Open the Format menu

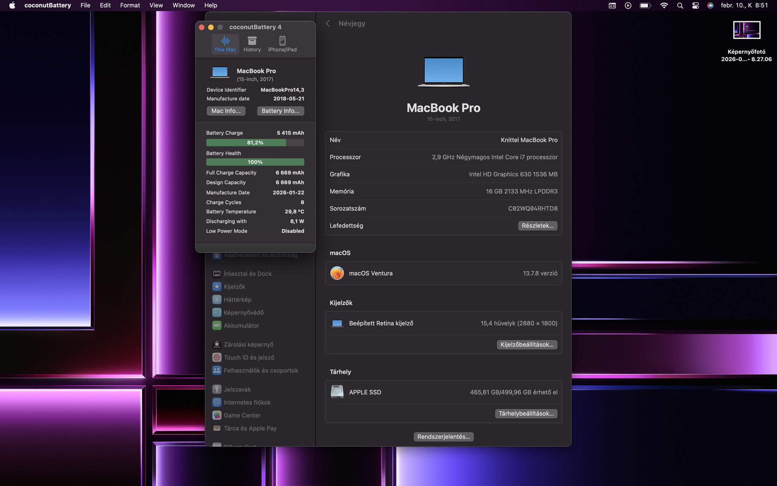(x=130, y=6)
